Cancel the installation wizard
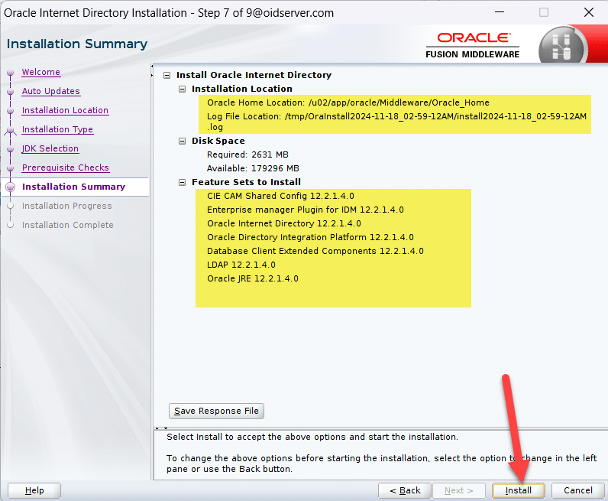The width and height of the screenshot is (608, 501). (577, 490)
